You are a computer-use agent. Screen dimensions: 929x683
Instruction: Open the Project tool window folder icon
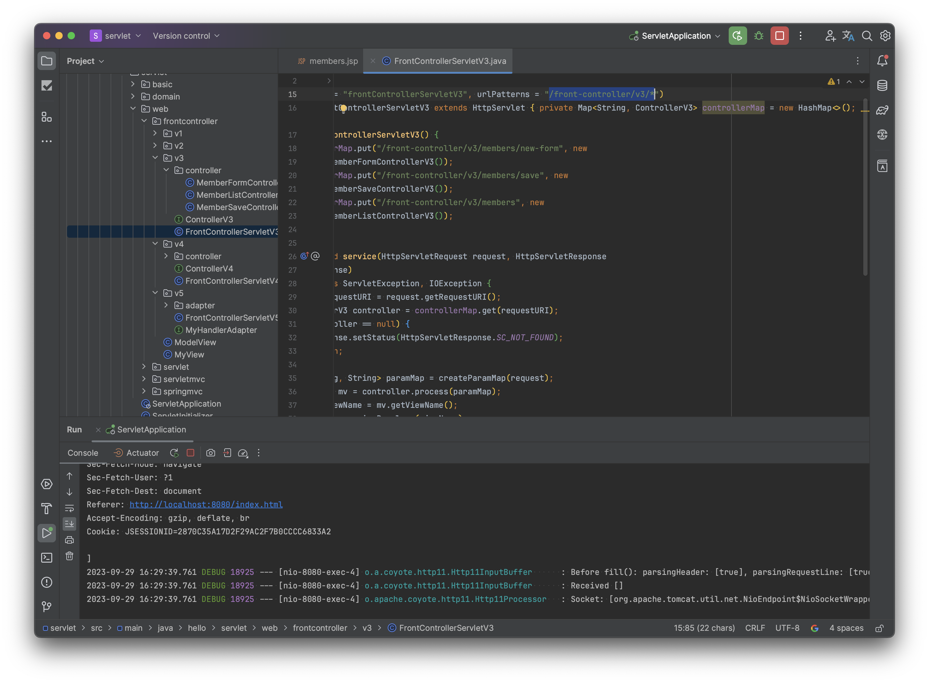pos(47,61)
